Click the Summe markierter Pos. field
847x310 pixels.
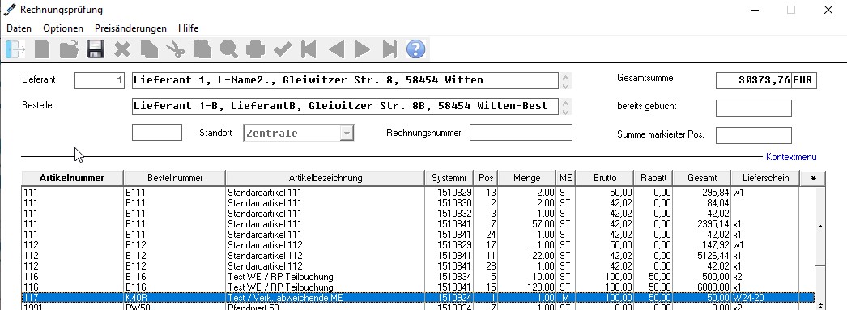[754, 135]
